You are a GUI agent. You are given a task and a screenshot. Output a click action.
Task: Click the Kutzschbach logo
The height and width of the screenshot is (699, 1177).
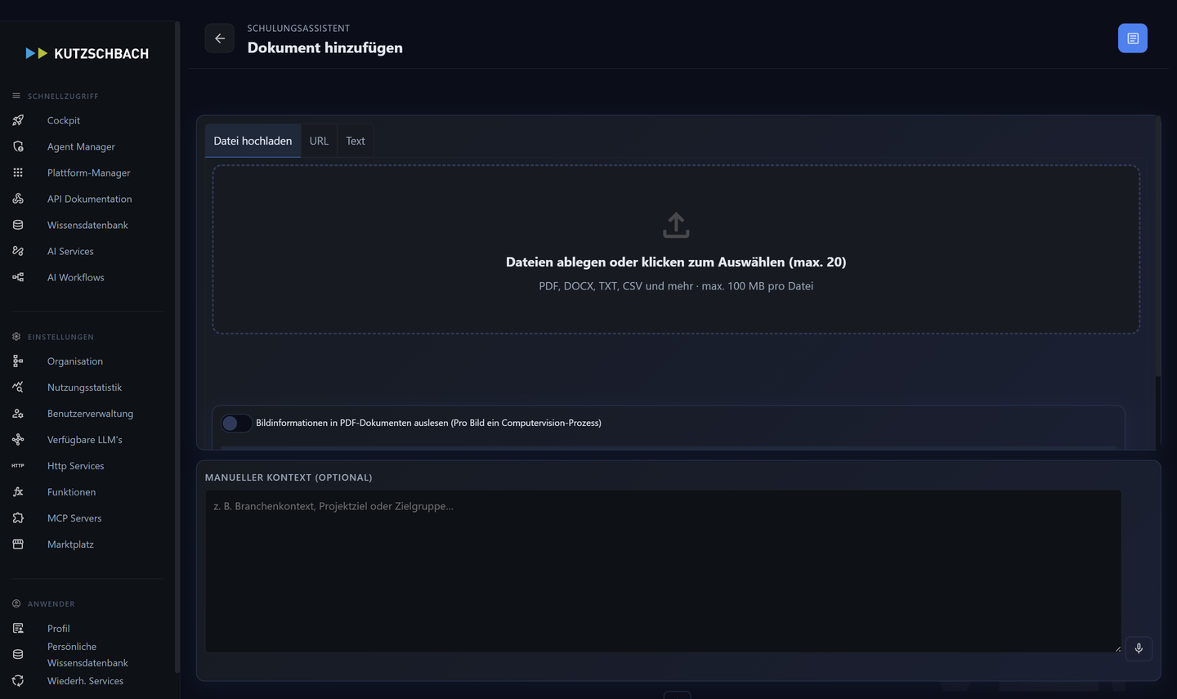pos(87,53)
